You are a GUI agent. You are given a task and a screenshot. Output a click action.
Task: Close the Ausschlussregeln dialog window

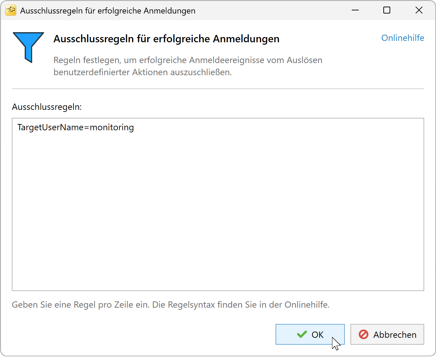[419, 10]
